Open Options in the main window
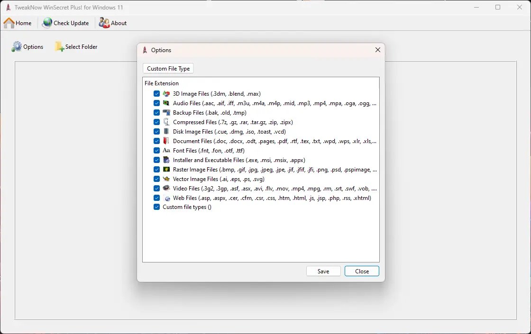531x334 pixels. tap(27, 47)
